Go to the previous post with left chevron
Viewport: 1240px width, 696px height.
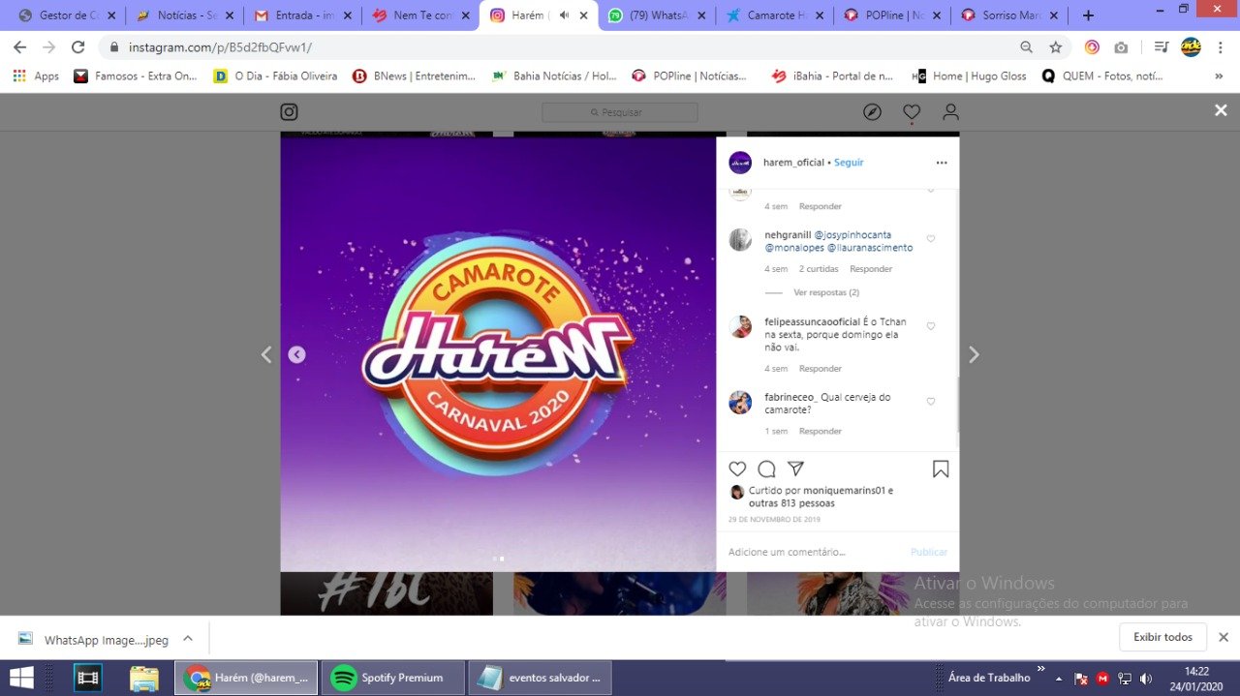[x=266, y=355]
